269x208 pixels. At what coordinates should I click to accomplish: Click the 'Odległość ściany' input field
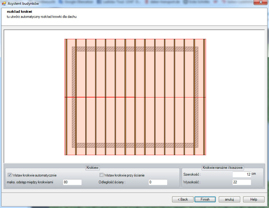click(158, 182)
